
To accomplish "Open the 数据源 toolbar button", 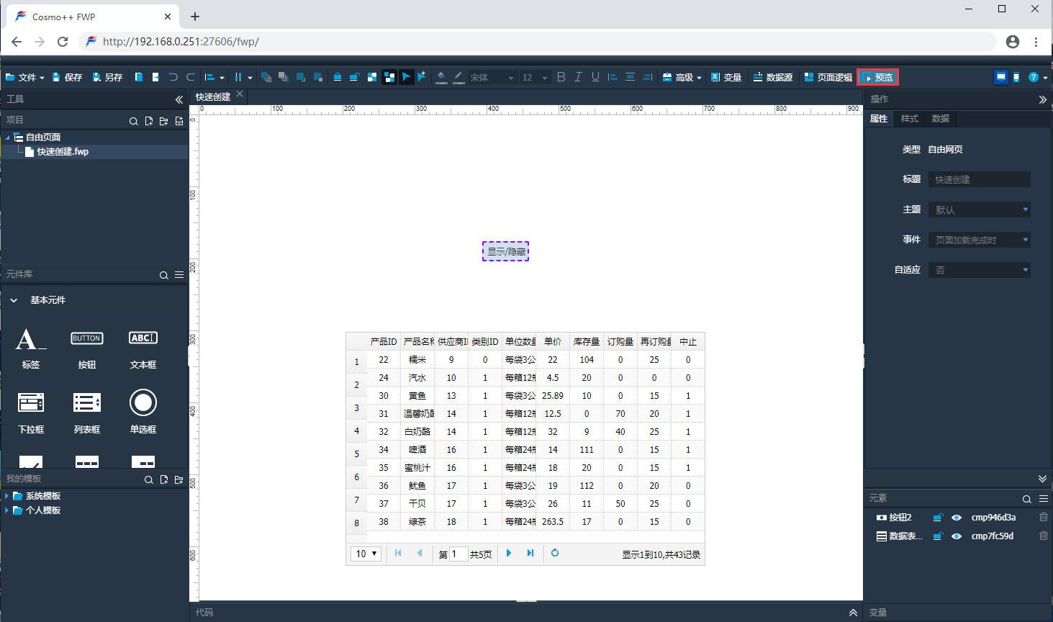I will (x=773, y=77).
